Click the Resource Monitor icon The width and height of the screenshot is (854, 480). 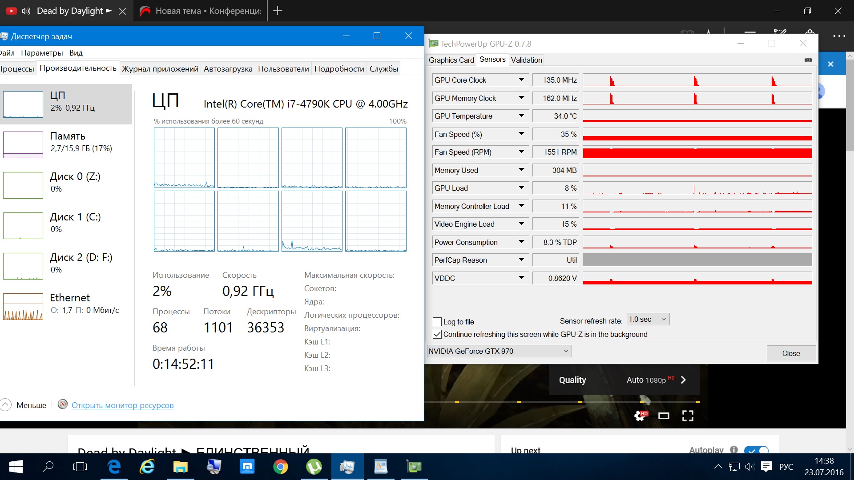(x=63, y=404)
